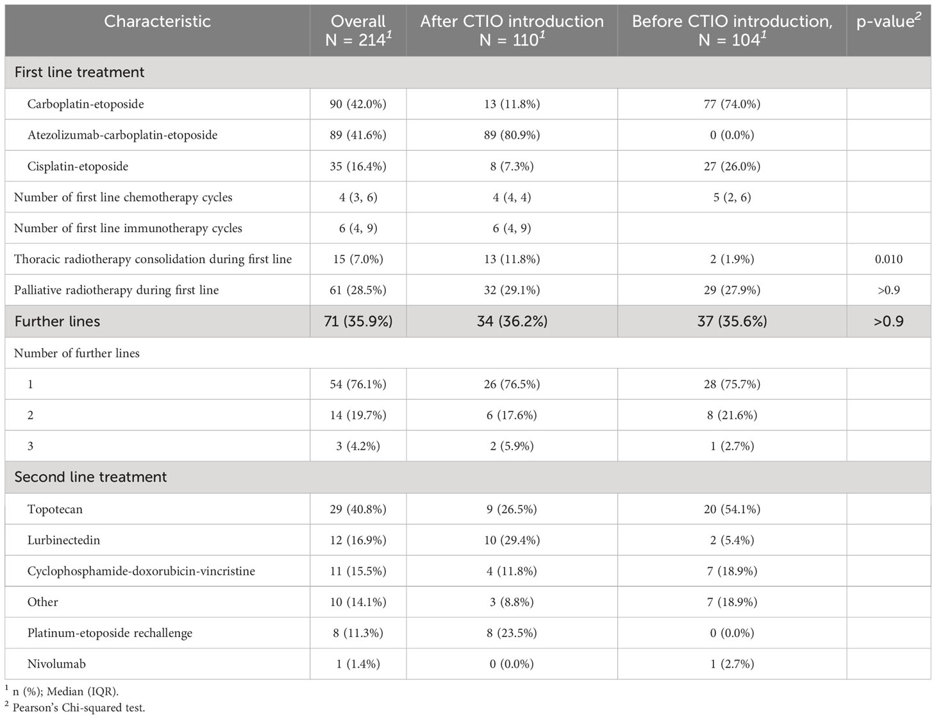Click the cell '26 (76.5%)'
Image resolution: width=936 pixels, height=719 pixels.
point(512,384)
